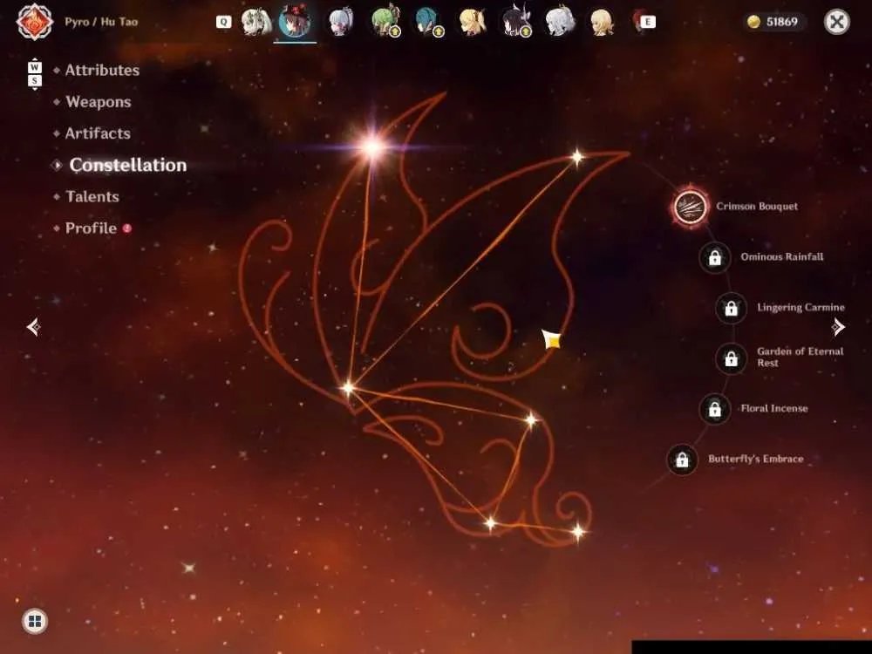Switch to the silver-haired ponytail character portrait

pos(341,22)
